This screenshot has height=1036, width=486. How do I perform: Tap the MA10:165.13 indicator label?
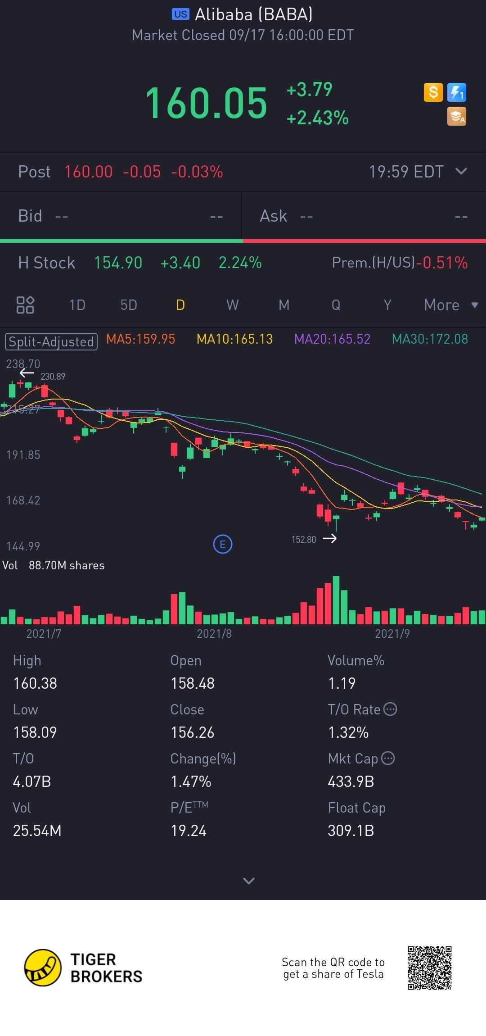tap(234, 339)
